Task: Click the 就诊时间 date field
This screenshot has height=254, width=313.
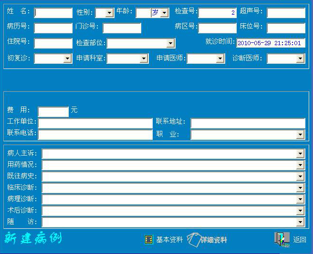Action: [270, 43]
